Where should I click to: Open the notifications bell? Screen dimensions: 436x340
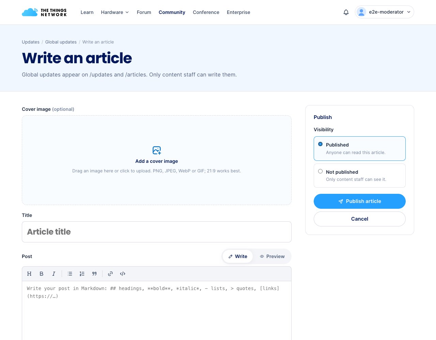346,12
